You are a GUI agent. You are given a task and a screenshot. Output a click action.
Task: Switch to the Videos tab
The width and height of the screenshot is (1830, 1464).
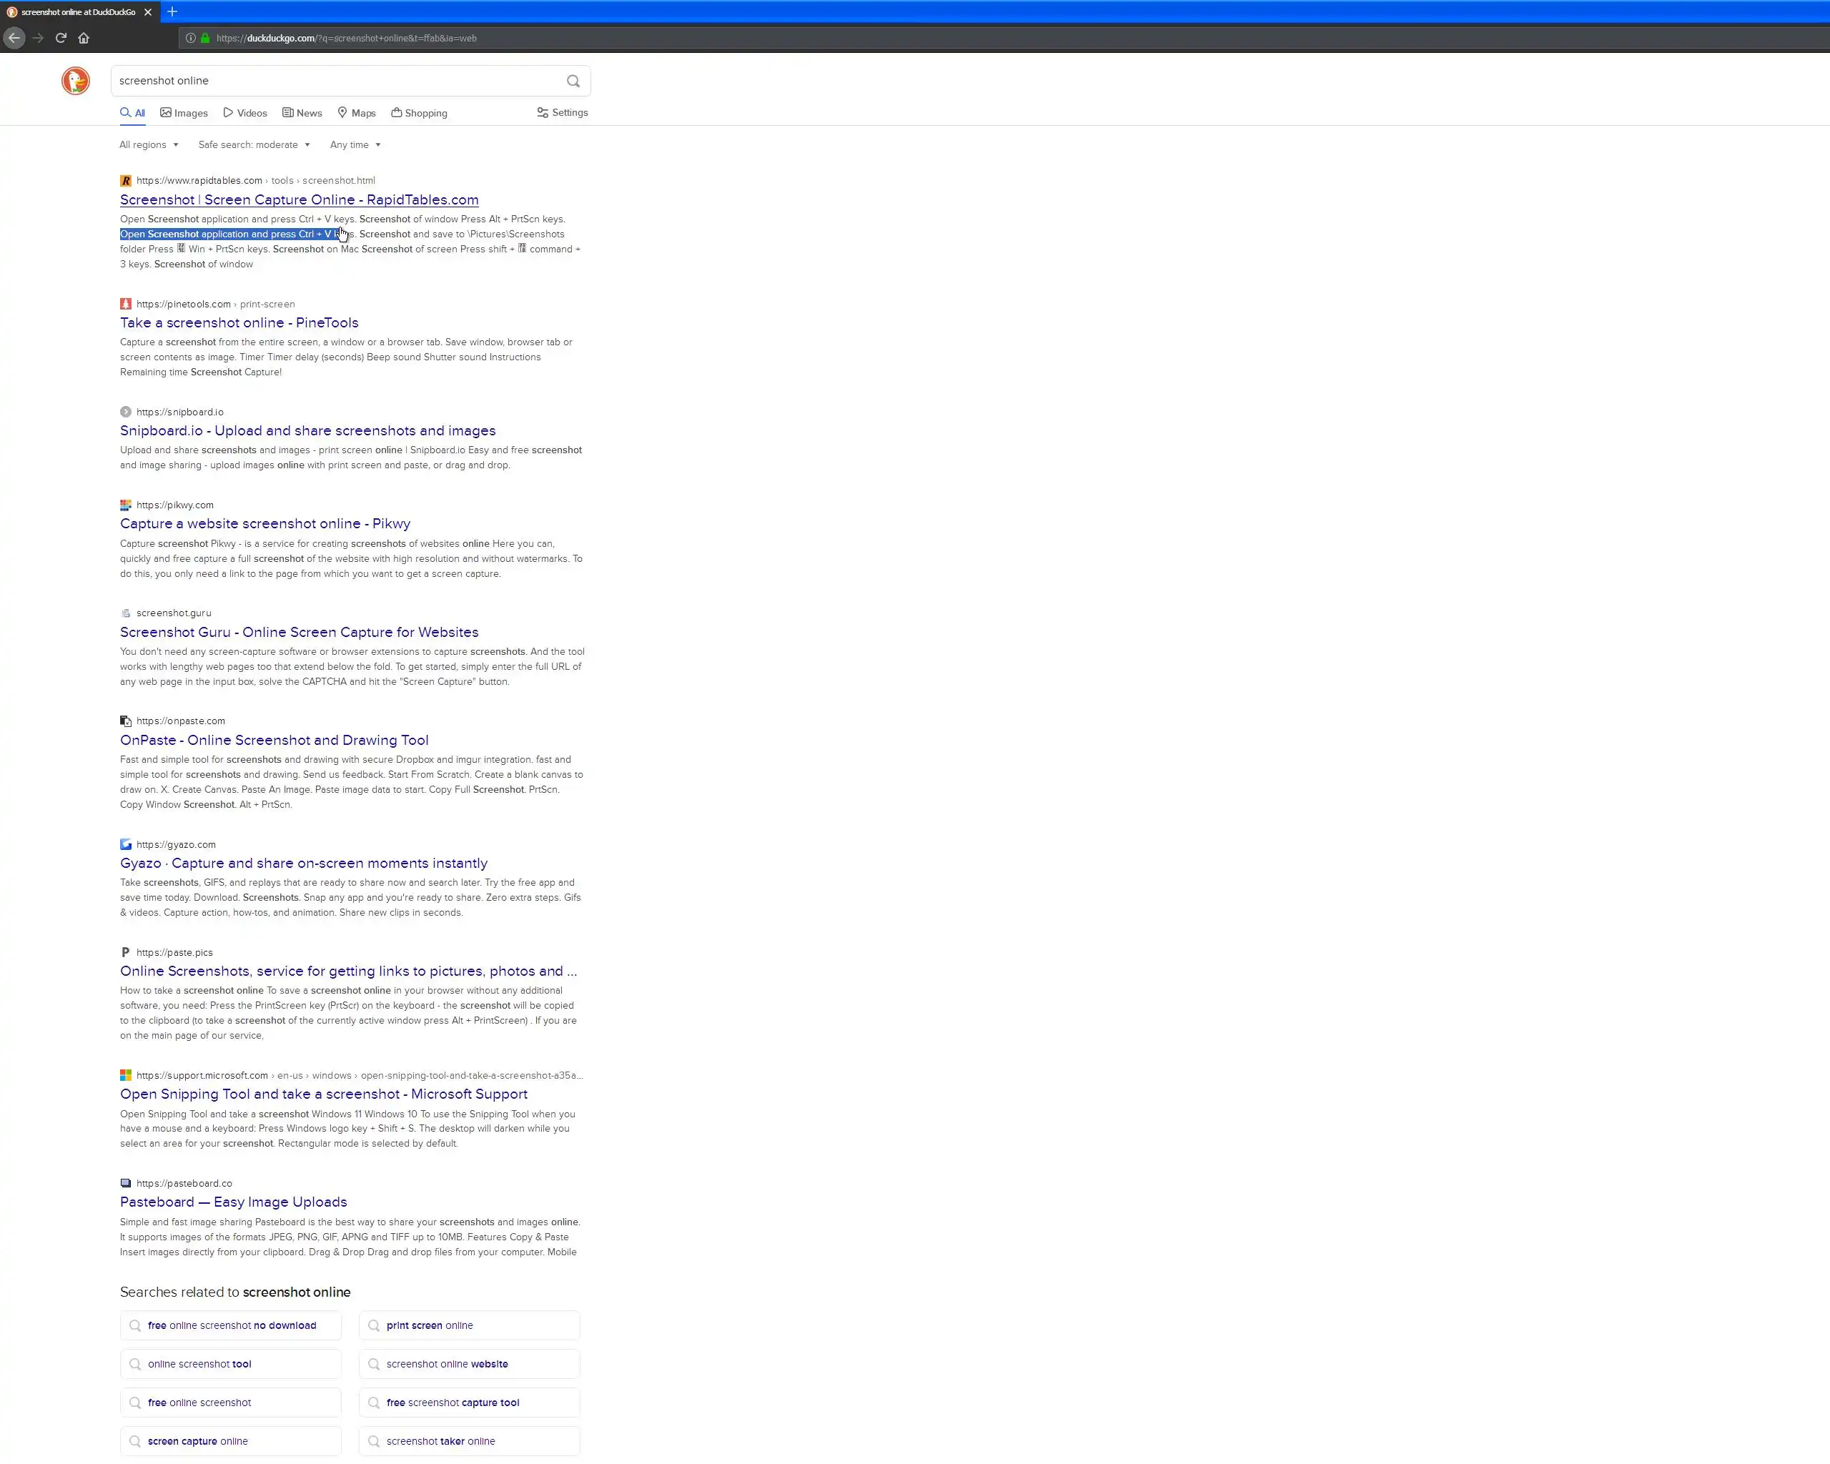click(245, 113)
